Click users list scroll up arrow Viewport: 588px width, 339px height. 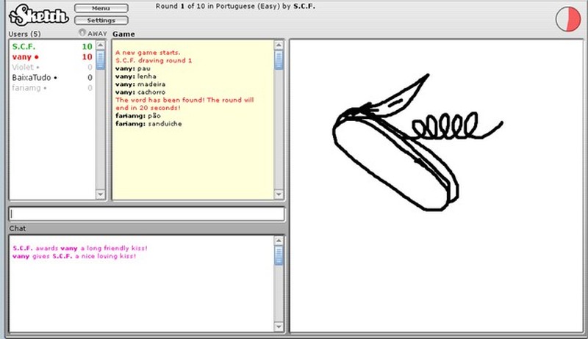pyautogui.click(x=101, y=45)
